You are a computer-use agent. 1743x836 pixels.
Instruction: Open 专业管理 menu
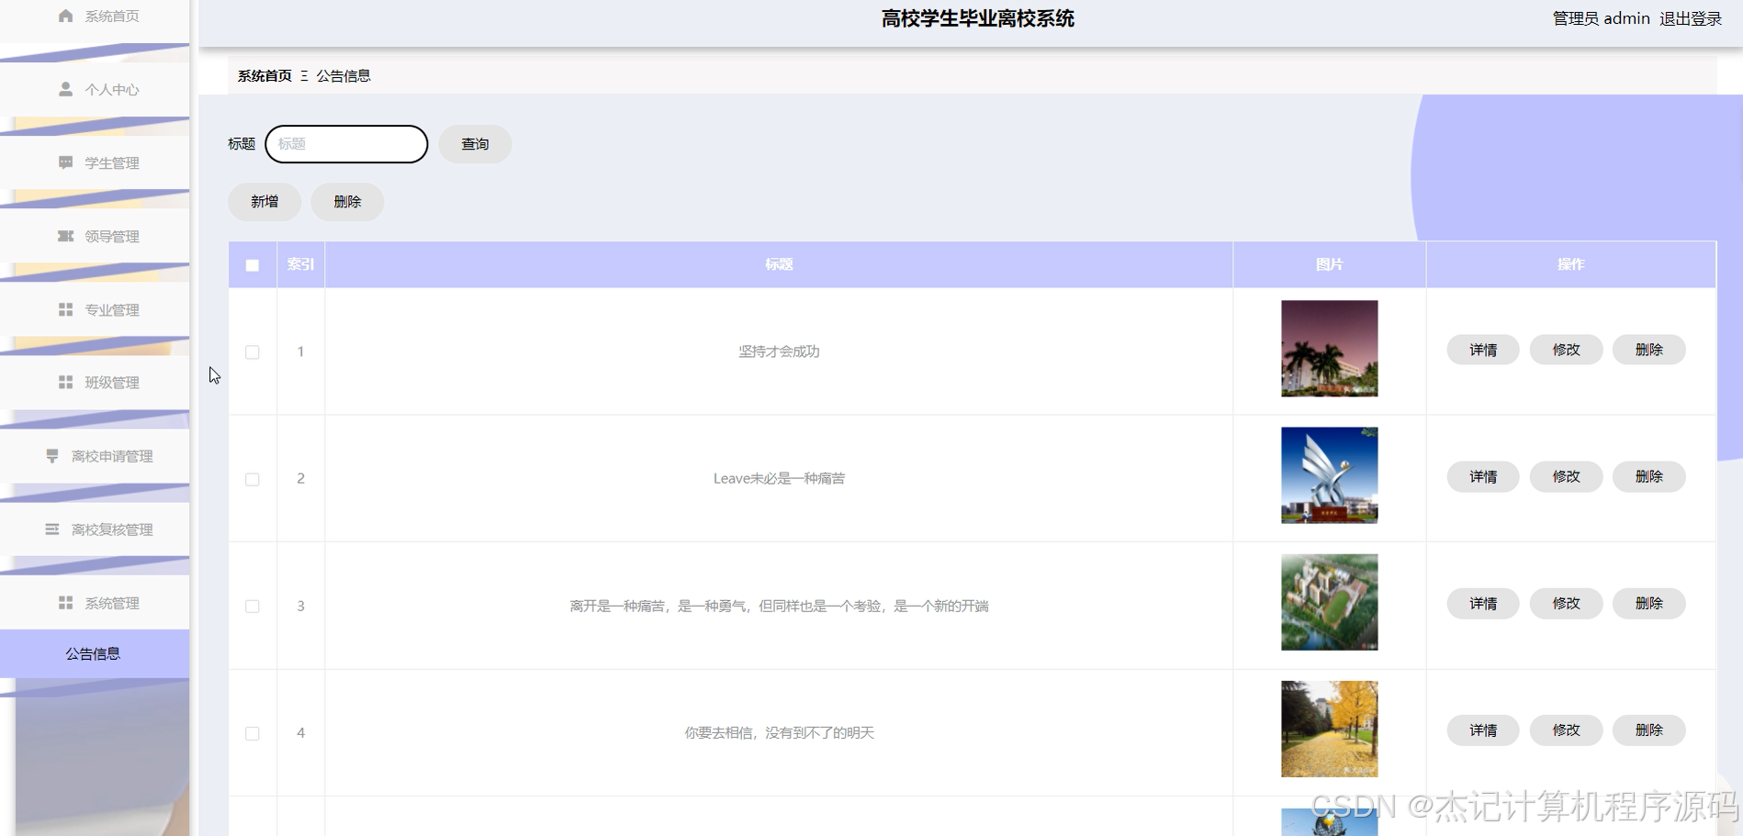(x=96, y=309)
